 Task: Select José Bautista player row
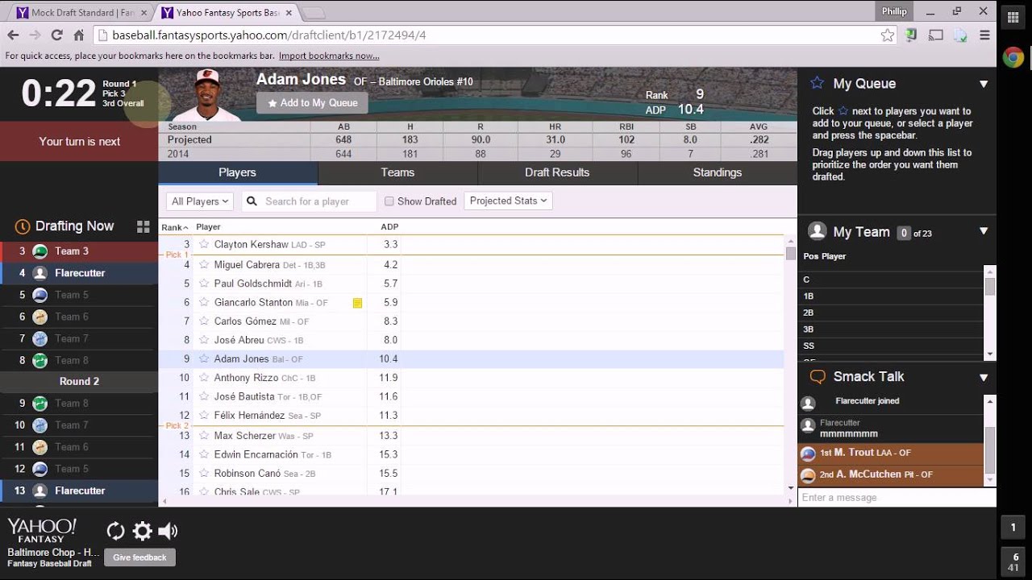(x=471, y=396)
